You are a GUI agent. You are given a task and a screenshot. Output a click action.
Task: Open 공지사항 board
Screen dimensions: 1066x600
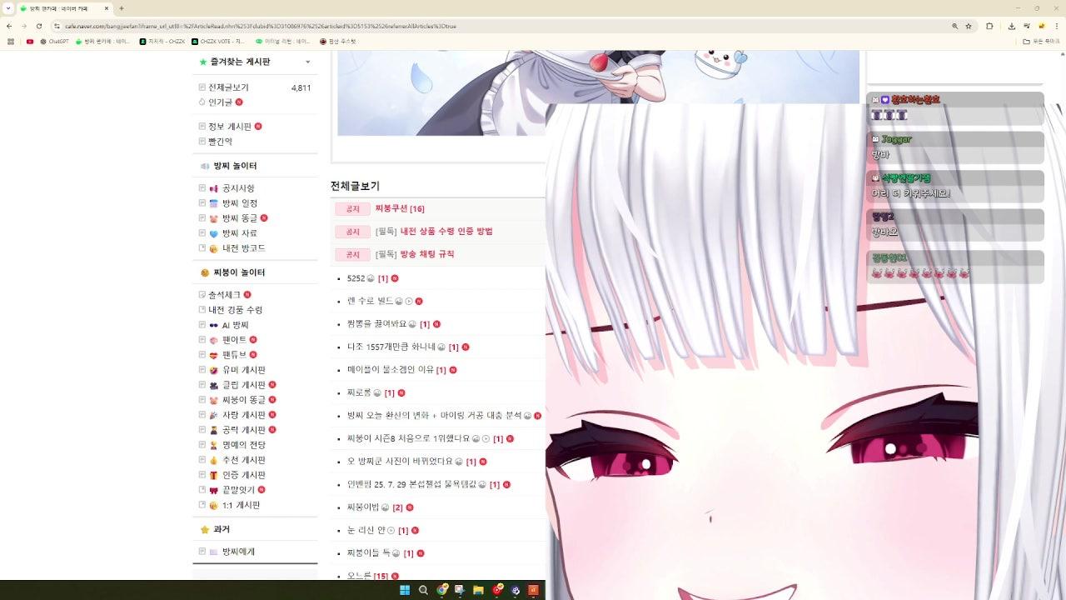click(238, 188)
